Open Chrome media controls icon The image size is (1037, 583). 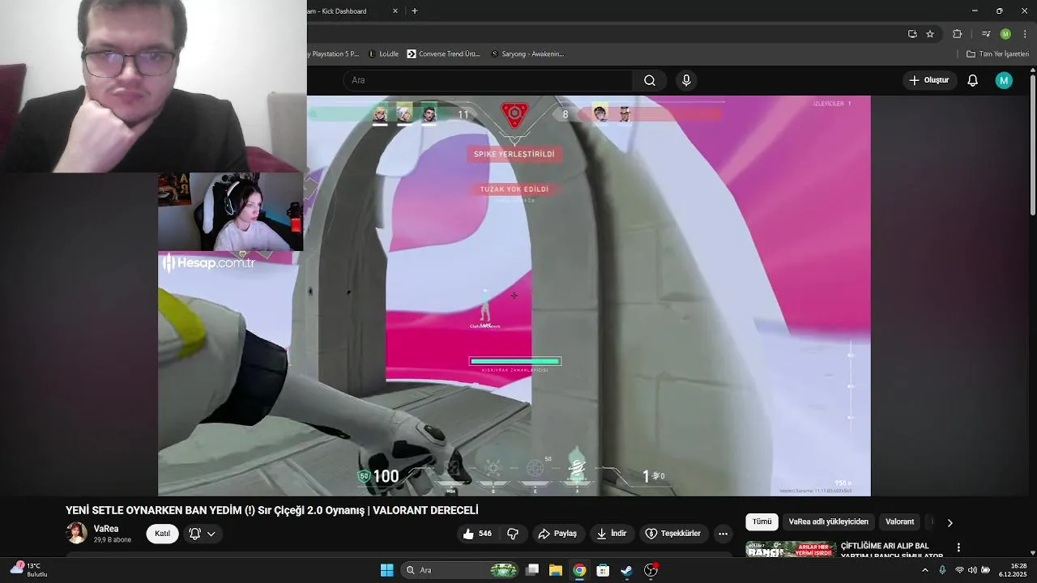[986, 34]
